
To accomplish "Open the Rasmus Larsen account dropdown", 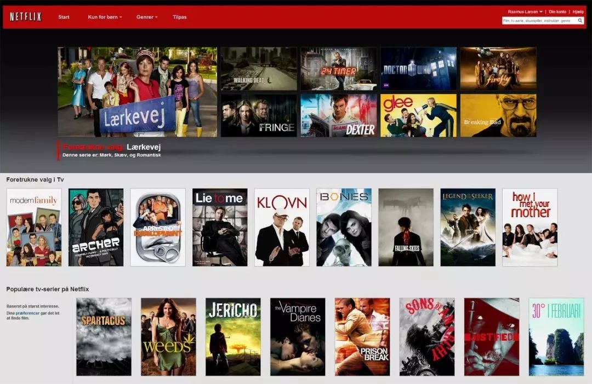I will (525, 11).
